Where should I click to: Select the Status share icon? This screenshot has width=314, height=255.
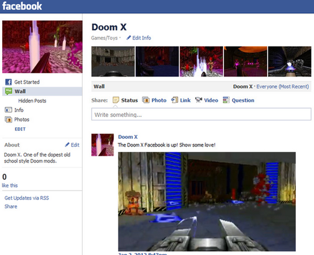[116, 100]
